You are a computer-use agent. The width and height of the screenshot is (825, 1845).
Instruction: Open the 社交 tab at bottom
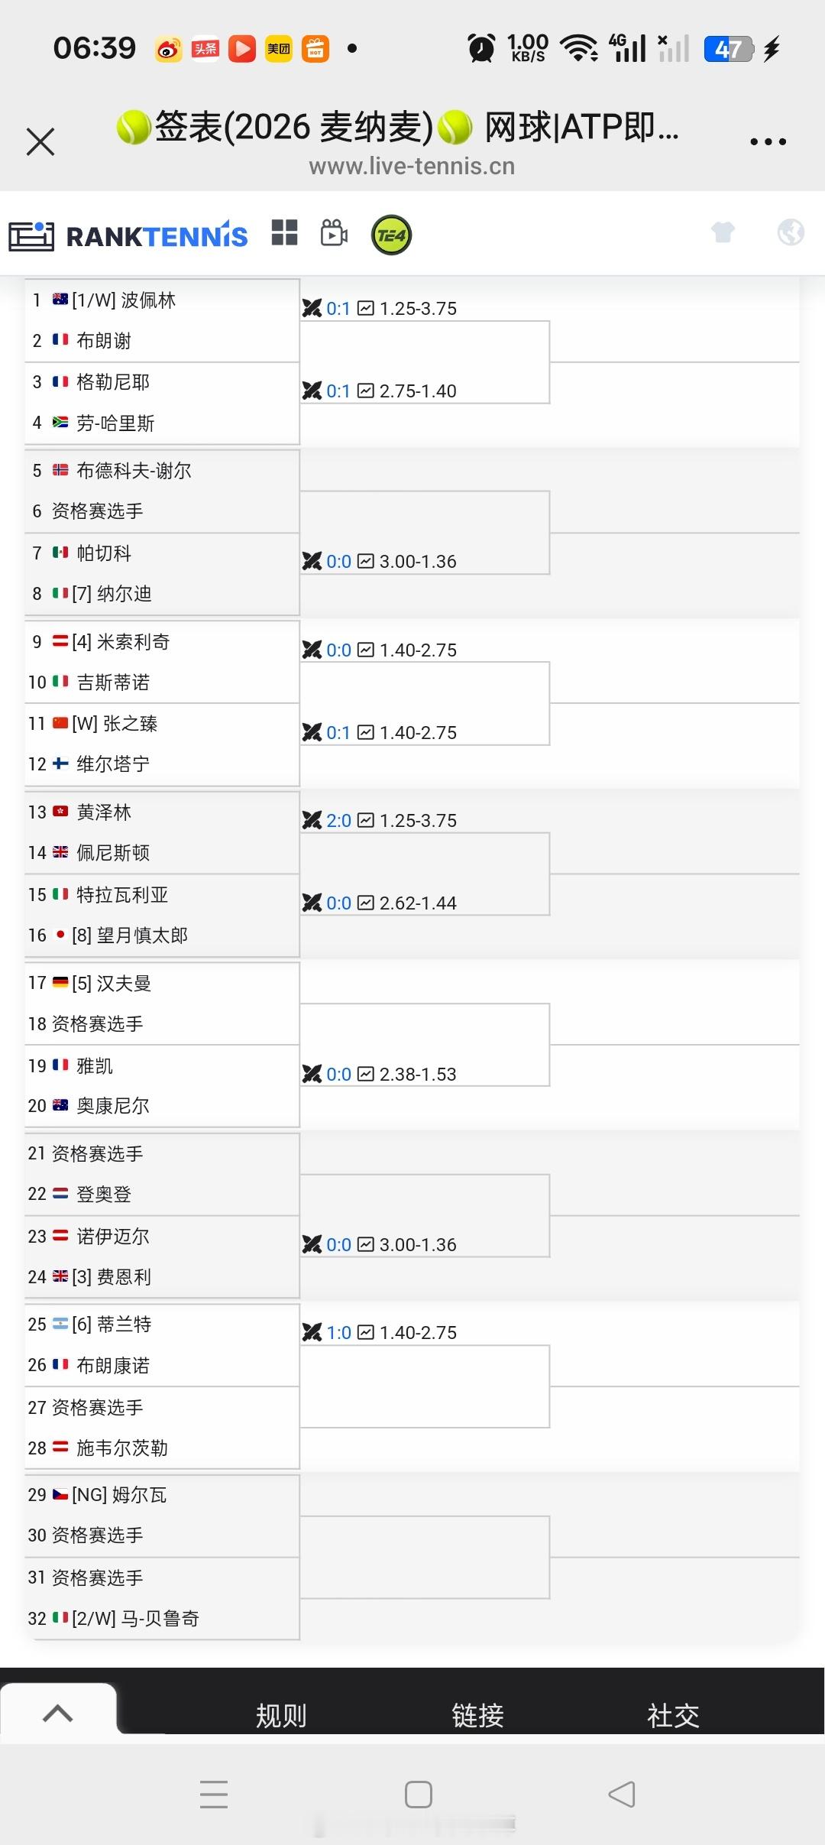(x=673, y=1715)
